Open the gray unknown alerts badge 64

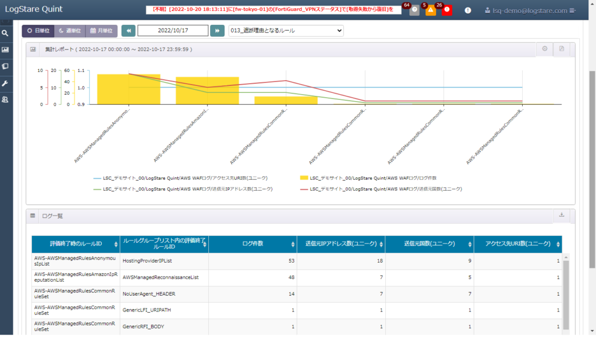[414, 10]
